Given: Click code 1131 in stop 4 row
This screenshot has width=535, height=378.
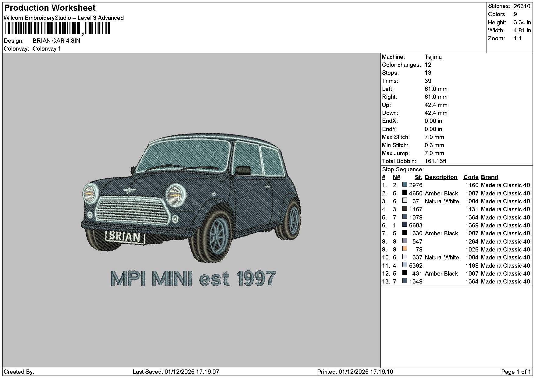Looking at the screenshot, I should [472, 209].
